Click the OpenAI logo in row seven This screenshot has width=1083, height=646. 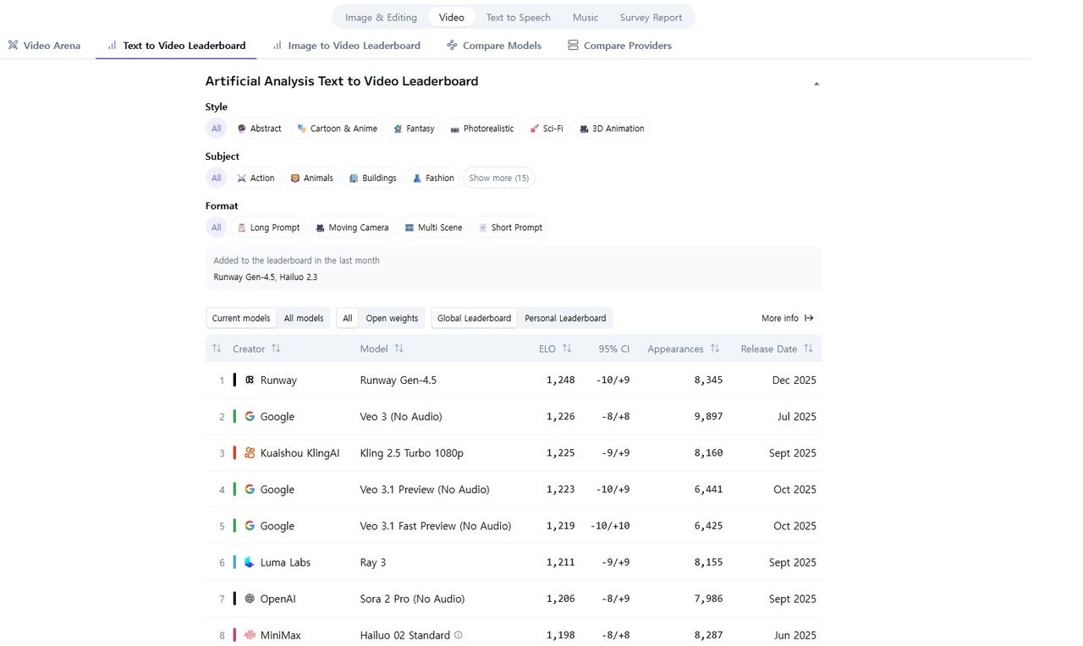(250, 599)
